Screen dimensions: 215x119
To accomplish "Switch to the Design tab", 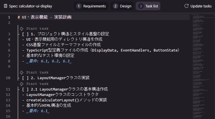I will pos(122,6).
